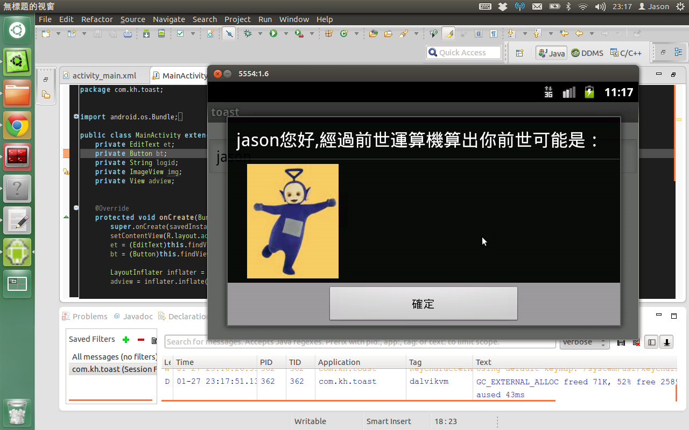Open the Javadoc view tab

[x=133, y=316]
